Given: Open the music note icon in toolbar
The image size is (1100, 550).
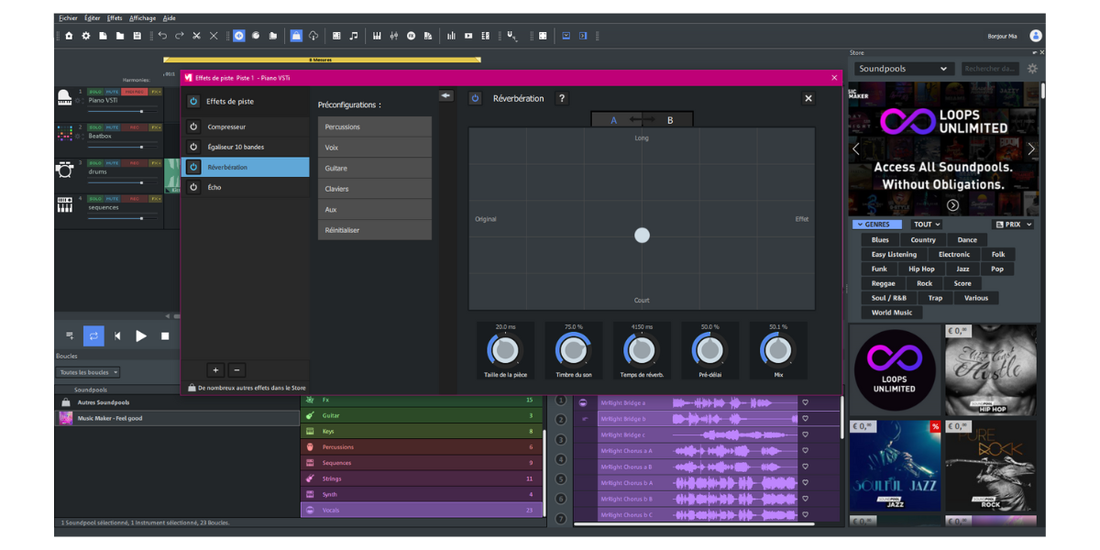Looking at the screenshot, I should pos(354,36).
